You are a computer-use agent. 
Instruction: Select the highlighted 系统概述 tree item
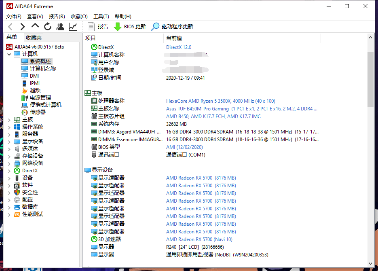point(40,61)
